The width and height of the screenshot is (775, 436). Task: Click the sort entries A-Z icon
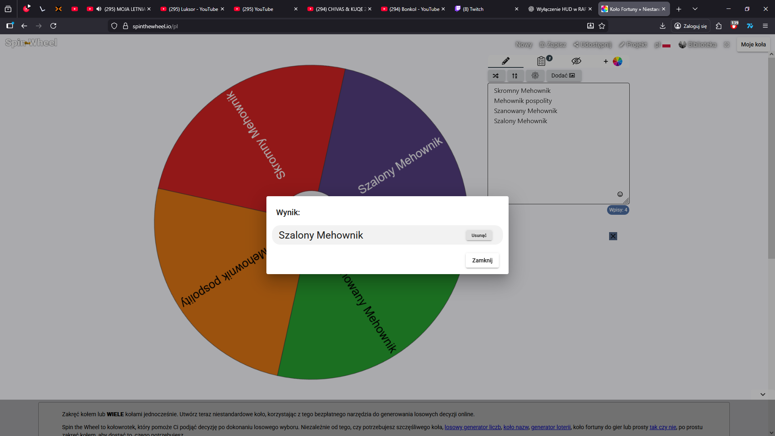[x=515, y=75]
